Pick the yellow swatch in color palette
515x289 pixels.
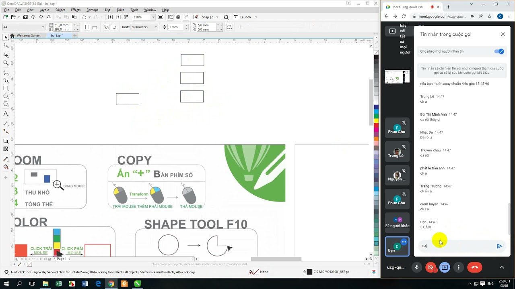(x=376, y=120)
